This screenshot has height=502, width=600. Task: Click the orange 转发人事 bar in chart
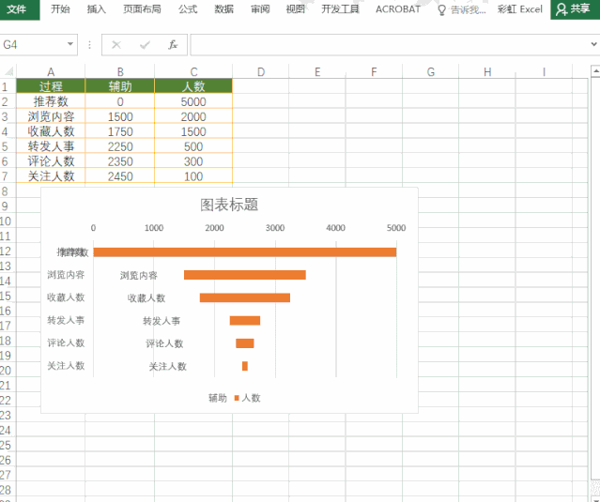click(x=245, y=320)
